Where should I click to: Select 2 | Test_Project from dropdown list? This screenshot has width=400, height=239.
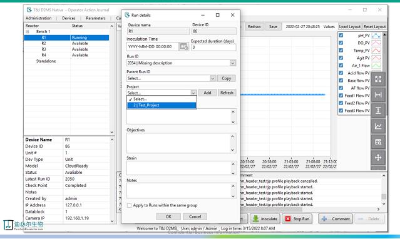pos(162,105)
